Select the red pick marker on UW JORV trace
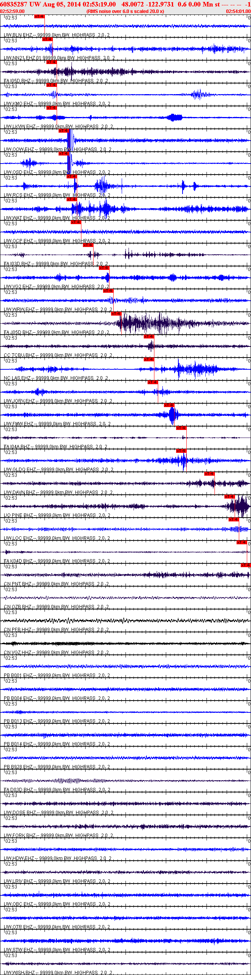This screenshot has height=975, width=251. (x=153, y=382)
